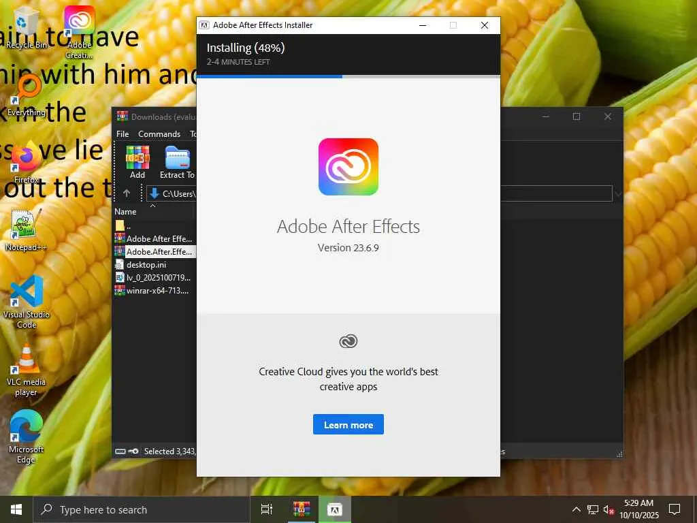Launch Microsoft Edge desktop shortcut
The image size is (697, 523).
26,437
